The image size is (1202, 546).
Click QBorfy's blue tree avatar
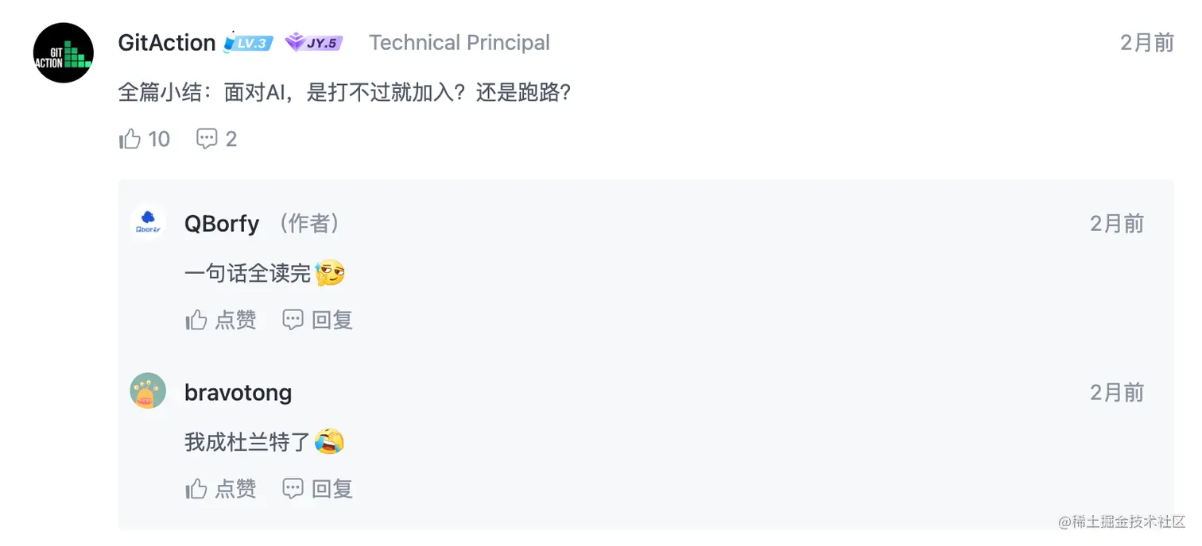pyautogui.click(x=148, y=222)
